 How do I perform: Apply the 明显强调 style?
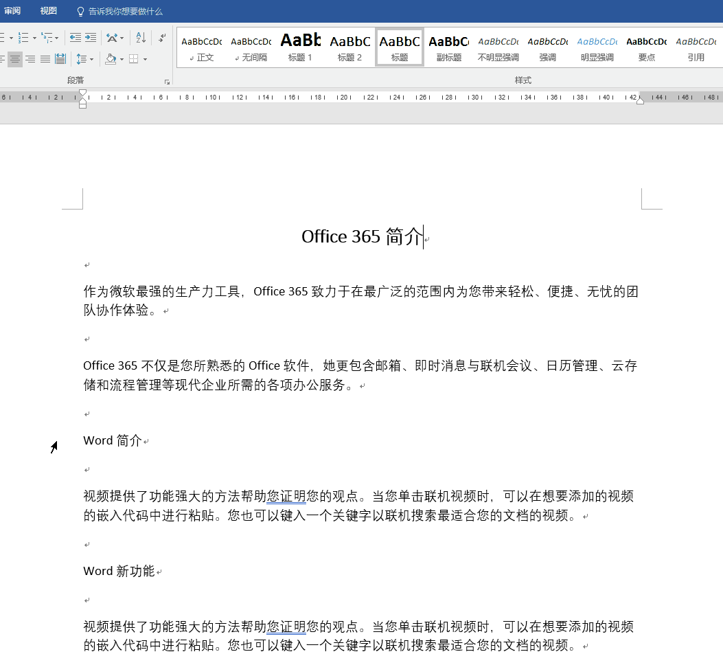pyautogui.click(x=597, y=47)
